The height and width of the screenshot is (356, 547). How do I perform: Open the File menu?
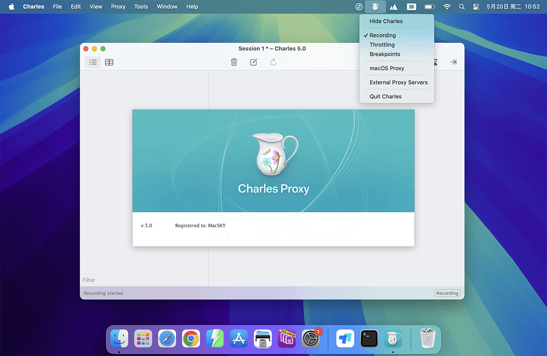point(57,7)
